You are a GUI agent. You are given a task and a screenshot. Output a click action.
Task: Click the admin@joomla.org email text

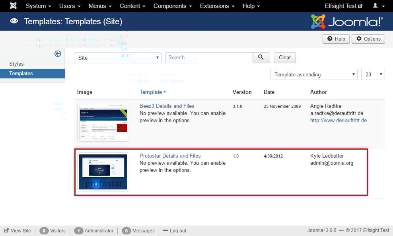tap(332, 163)
